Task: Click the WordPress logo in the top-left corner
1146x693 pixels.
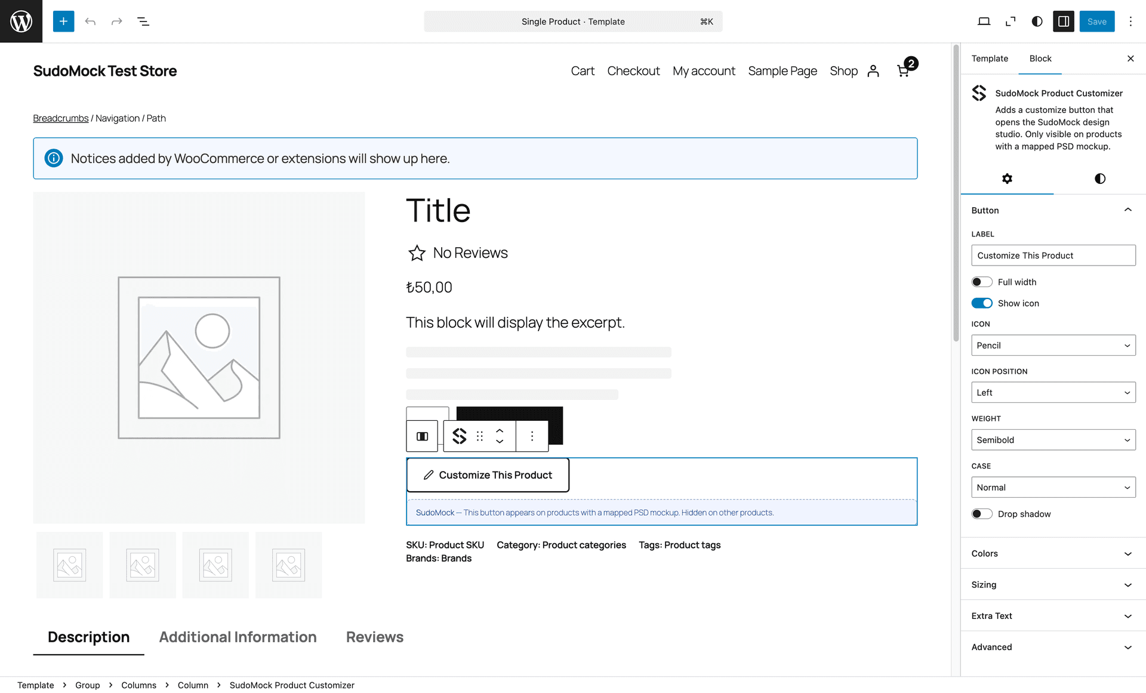Action: click(21, 21)
